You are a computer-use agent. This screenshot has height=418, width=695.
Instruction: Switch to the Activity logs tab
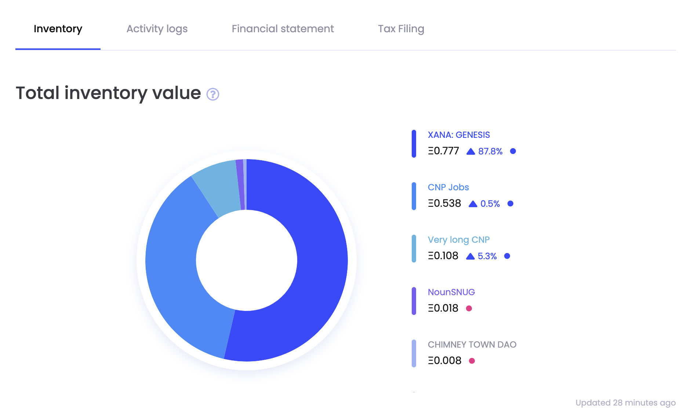[x=157, y=29]
